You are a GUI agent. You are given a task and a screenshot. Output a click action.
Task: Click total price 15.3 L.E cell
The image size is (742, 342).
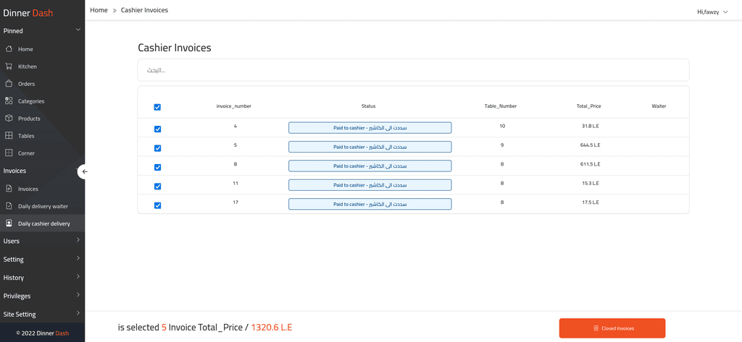[588, 183]
